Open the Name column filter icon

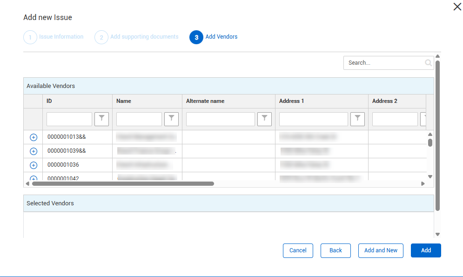pyautogui.click(x=171, y=119)
